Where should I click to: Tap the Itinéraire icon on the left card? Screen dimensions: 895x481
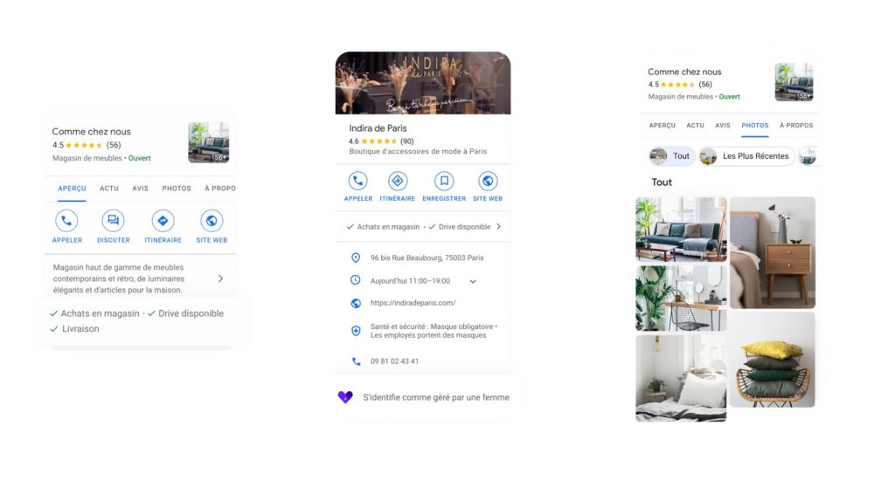click(x=163, y=222)
